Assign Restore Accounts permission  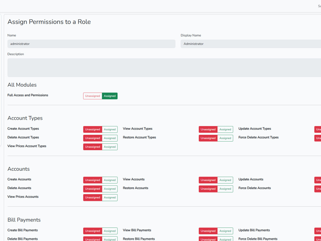click(225, 189)
